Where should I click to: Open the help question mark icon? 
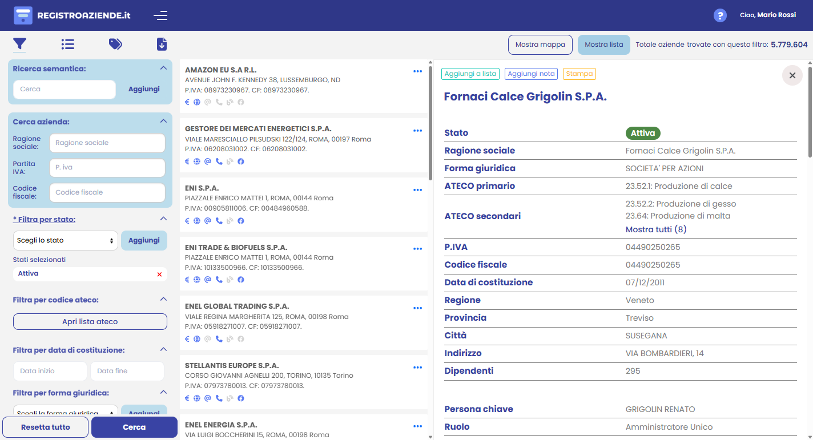(720, 15)
